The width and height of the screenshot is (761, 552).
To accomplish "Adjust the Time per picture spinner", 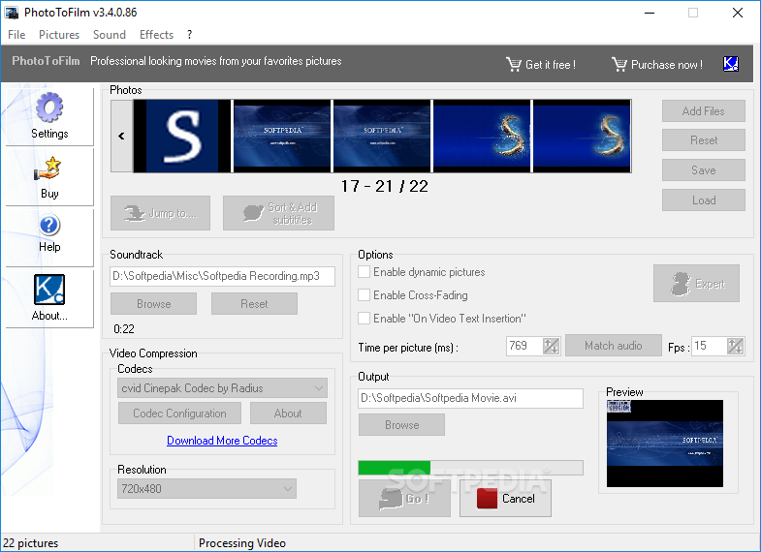I will pos(552,346).
